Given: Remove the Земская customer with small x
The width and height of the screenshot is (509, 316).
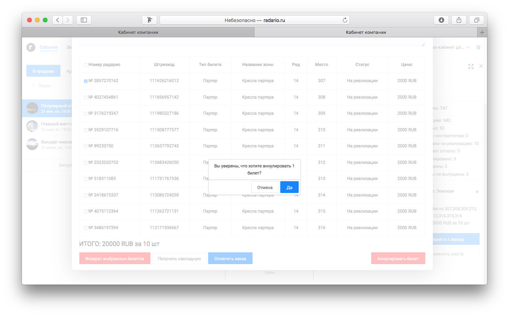Looking at the screenshot, I should tap(477, 192).
